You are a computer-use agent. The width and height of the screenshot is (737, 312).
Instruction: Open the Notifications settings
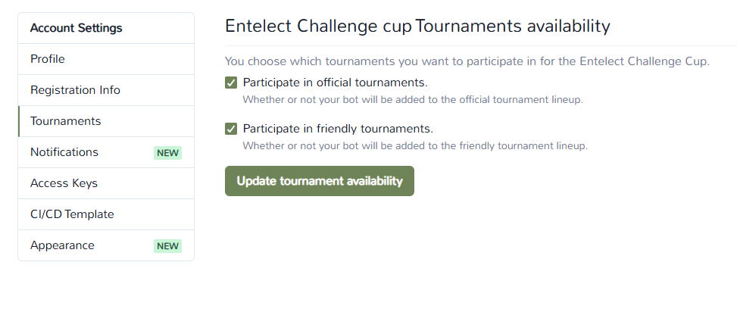pos(106,152)
